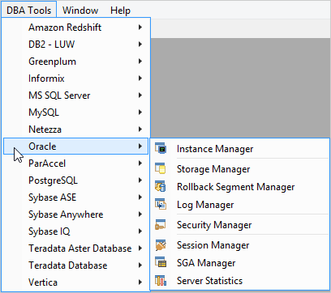Open the Help menu

120,10
